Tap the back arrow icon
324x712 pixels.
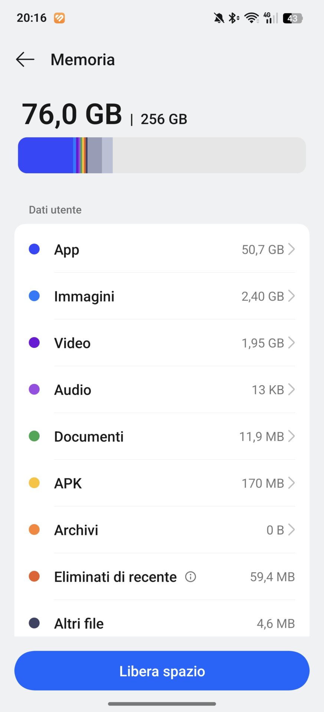[x=25, y=59]
